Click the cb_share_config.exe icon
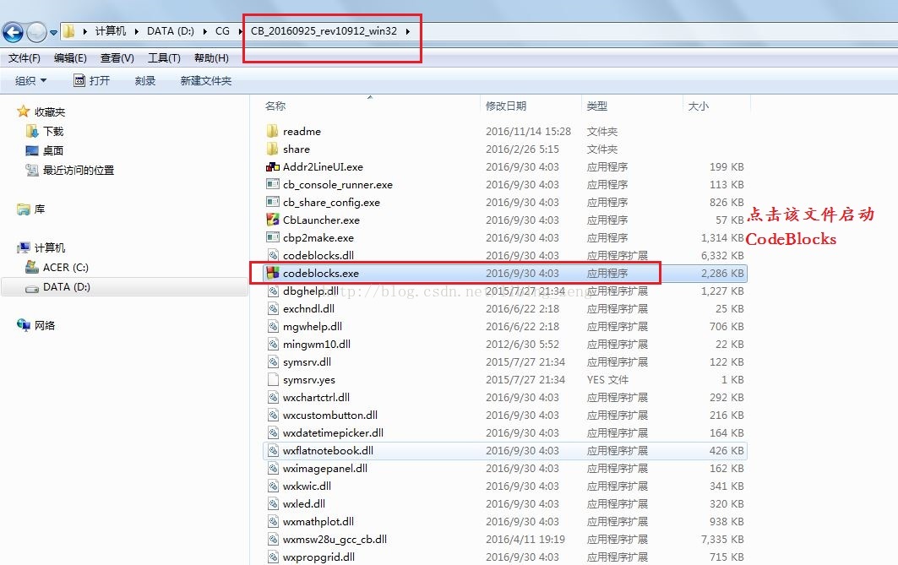This screenshot has width=898, height=565. (x=273, y=202)
